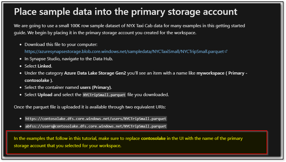Image resolution: width=286 pixels, height=162 pixels.
Task: Click the external link icon after parquet URL
Action: [x=226, y=51]
